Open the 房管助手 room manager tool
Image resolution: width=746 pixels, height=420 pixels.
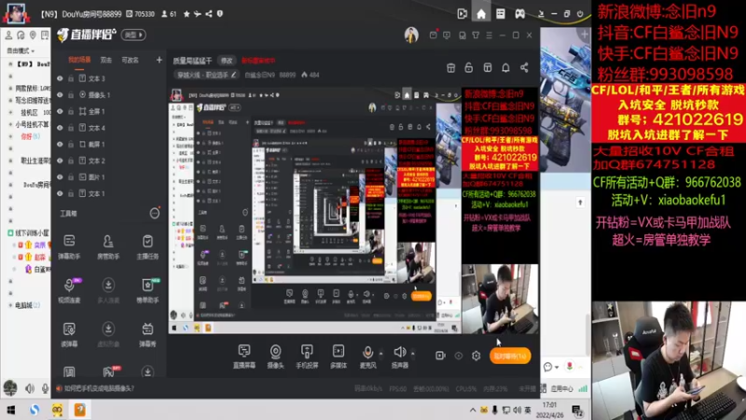tap(108, 246)
